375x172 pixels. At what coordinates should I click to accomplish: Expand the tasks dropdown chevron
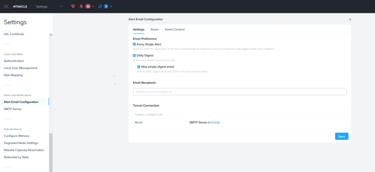tap(111, 6)
